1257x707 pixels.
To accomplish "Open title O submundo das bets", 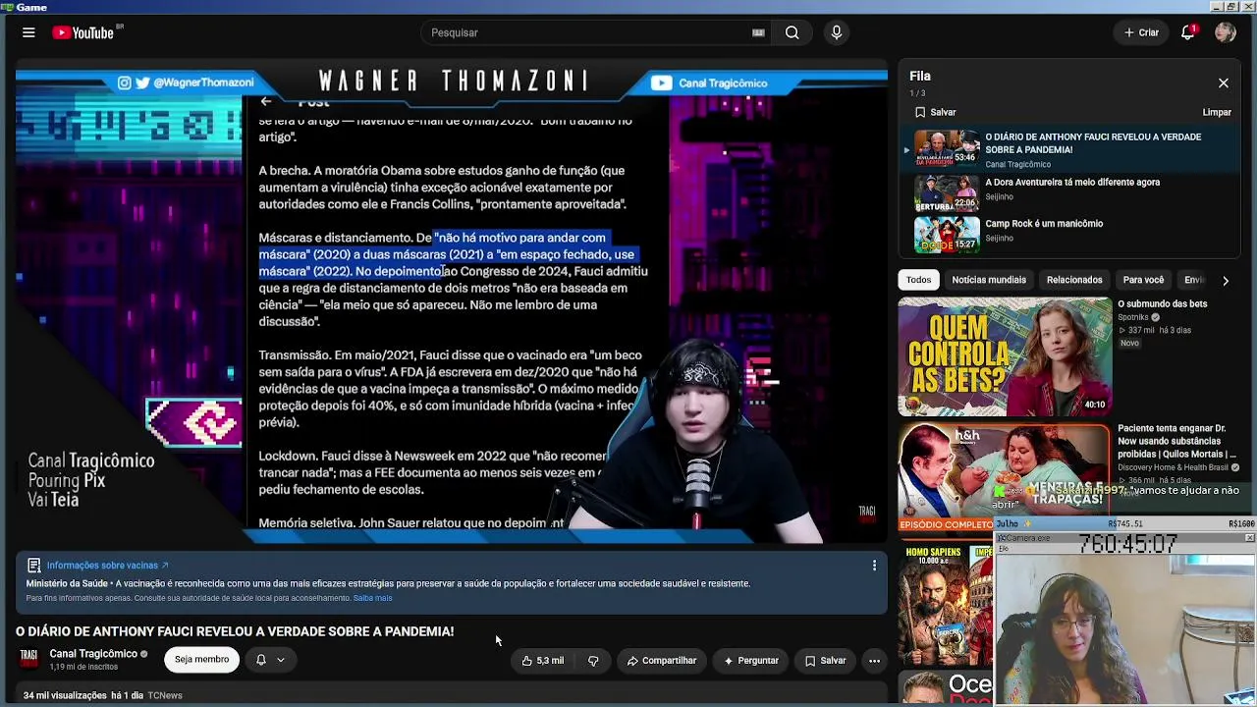I will coord(1162,304).
